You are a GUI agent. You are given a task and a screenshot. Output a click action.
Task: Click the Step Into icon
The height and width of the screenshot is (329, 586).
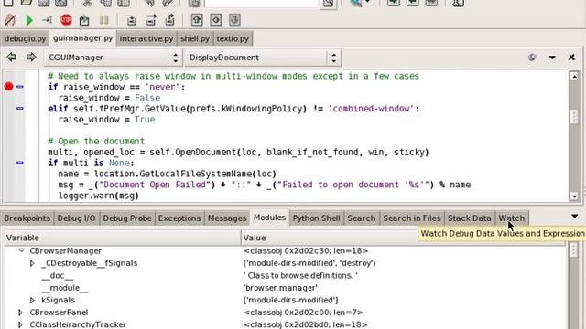tap(131, 20)
